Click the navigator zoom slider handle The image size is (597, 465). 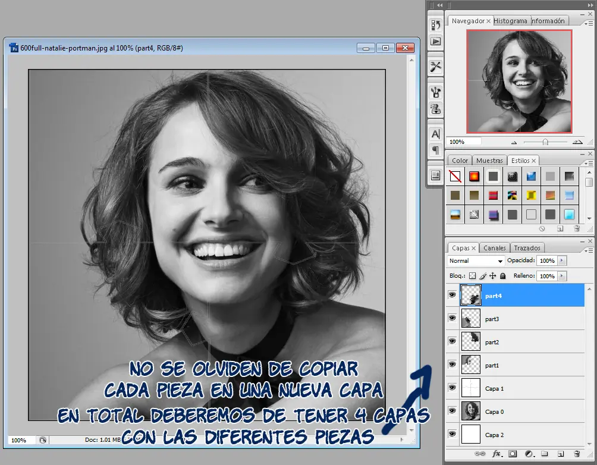545,142
